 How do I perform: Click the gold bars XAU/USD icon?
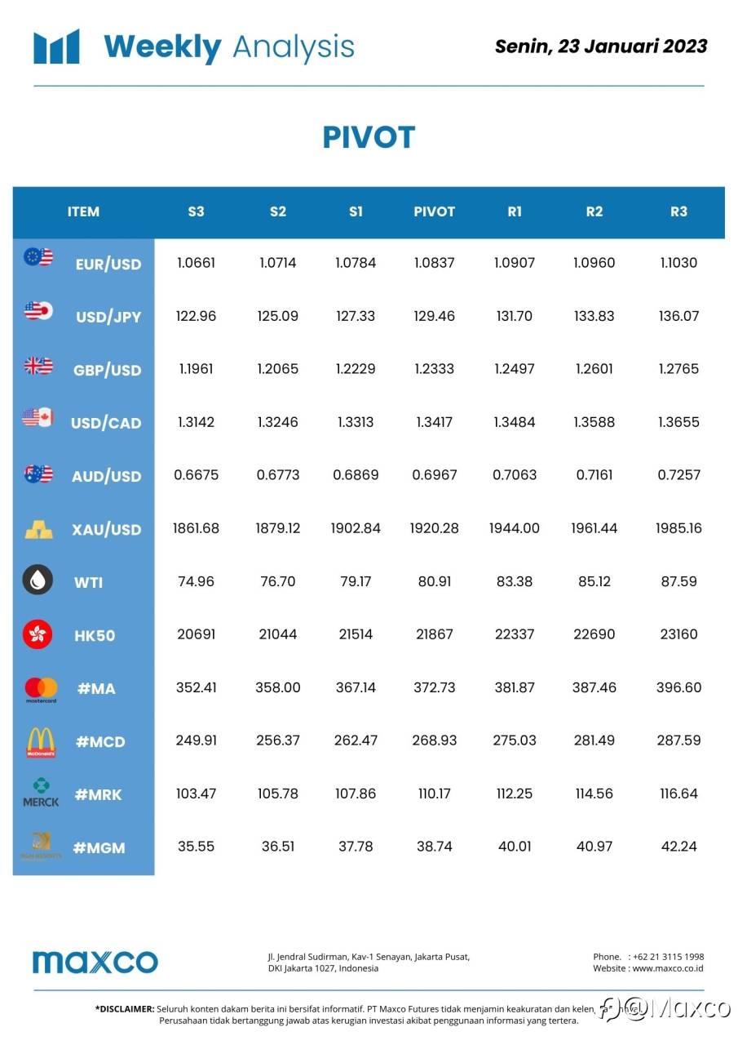click(x=38, y=529)
